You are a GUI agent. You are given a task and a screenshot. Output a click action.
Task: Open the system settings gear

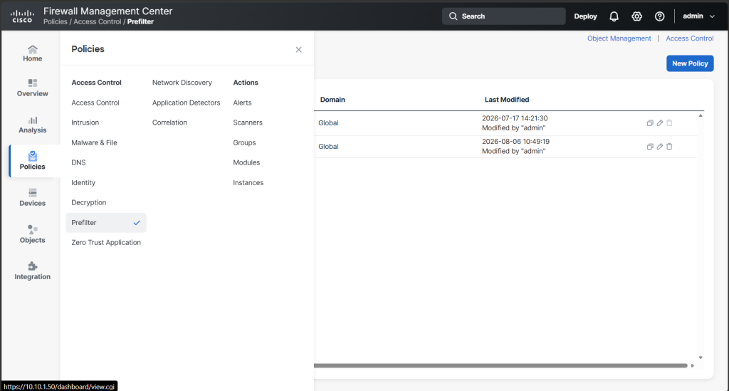(x=636, y=16)
